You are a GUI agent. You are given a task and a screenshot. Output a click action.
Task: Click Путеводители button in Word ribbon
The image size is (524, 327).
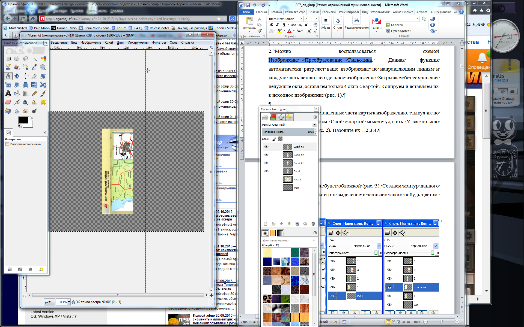pyautogui.click(x=398, y=31)
